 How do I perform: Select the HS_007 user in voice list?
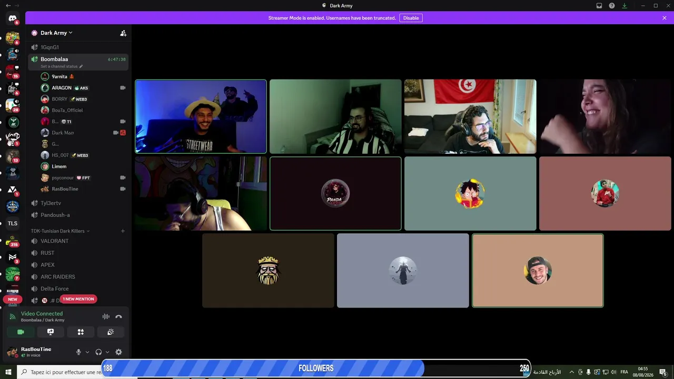pyautogui.click(x=84, y=155)
